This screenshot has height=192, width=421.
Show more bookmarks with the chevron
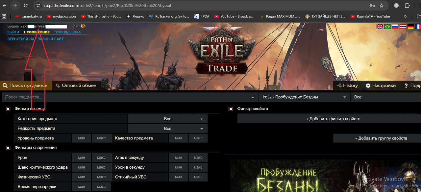[405, 16]
